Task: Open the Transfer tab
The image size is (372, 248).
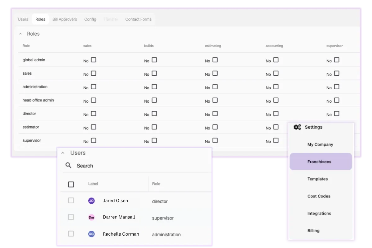Action: click(x=111, y=19)
